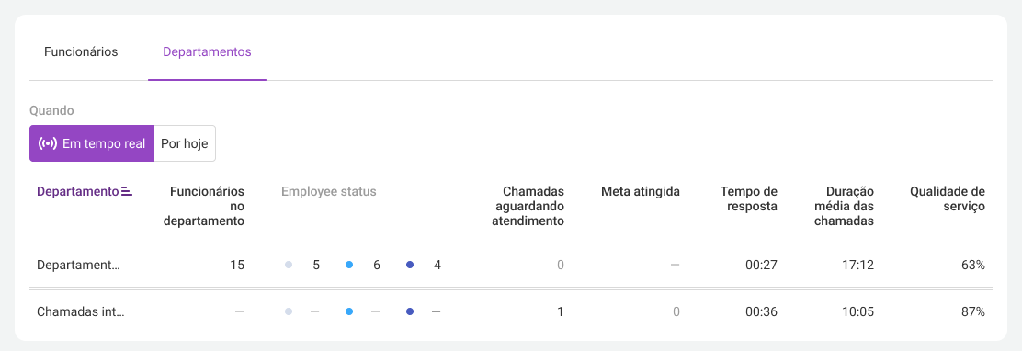
Task: Switch to the Por hoje period
Action: point(185,143)
